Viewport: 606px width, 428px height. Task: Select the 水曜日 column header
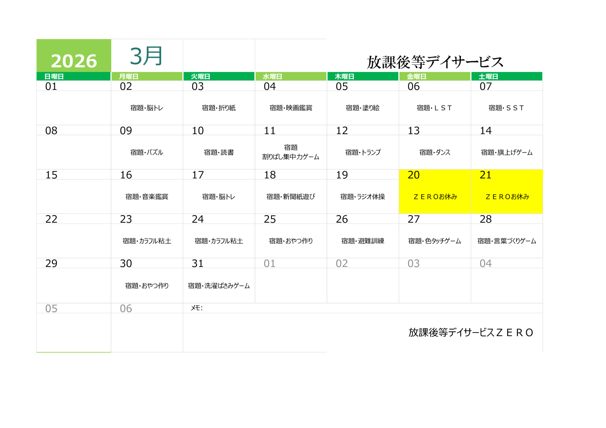click(272, 77)
